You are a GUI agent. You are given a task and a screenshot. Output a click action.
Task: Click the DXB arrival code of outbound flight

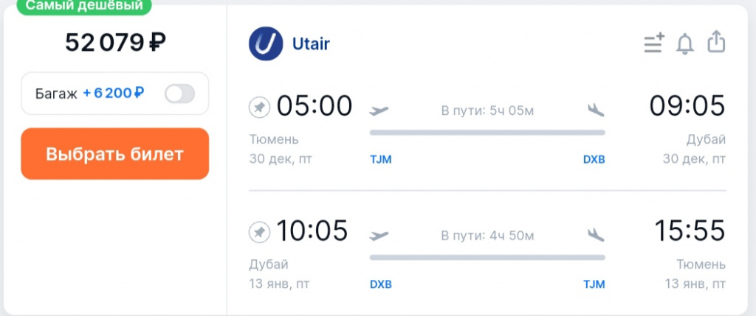point(594,159)
